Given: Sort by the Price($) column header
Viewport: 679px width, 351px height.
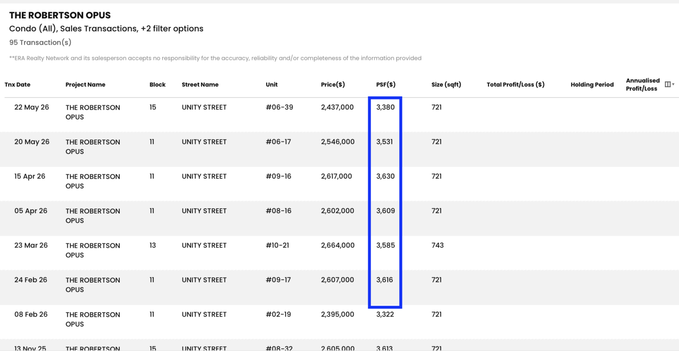Looking at the screenshot, I should click(x=333, y=84).
